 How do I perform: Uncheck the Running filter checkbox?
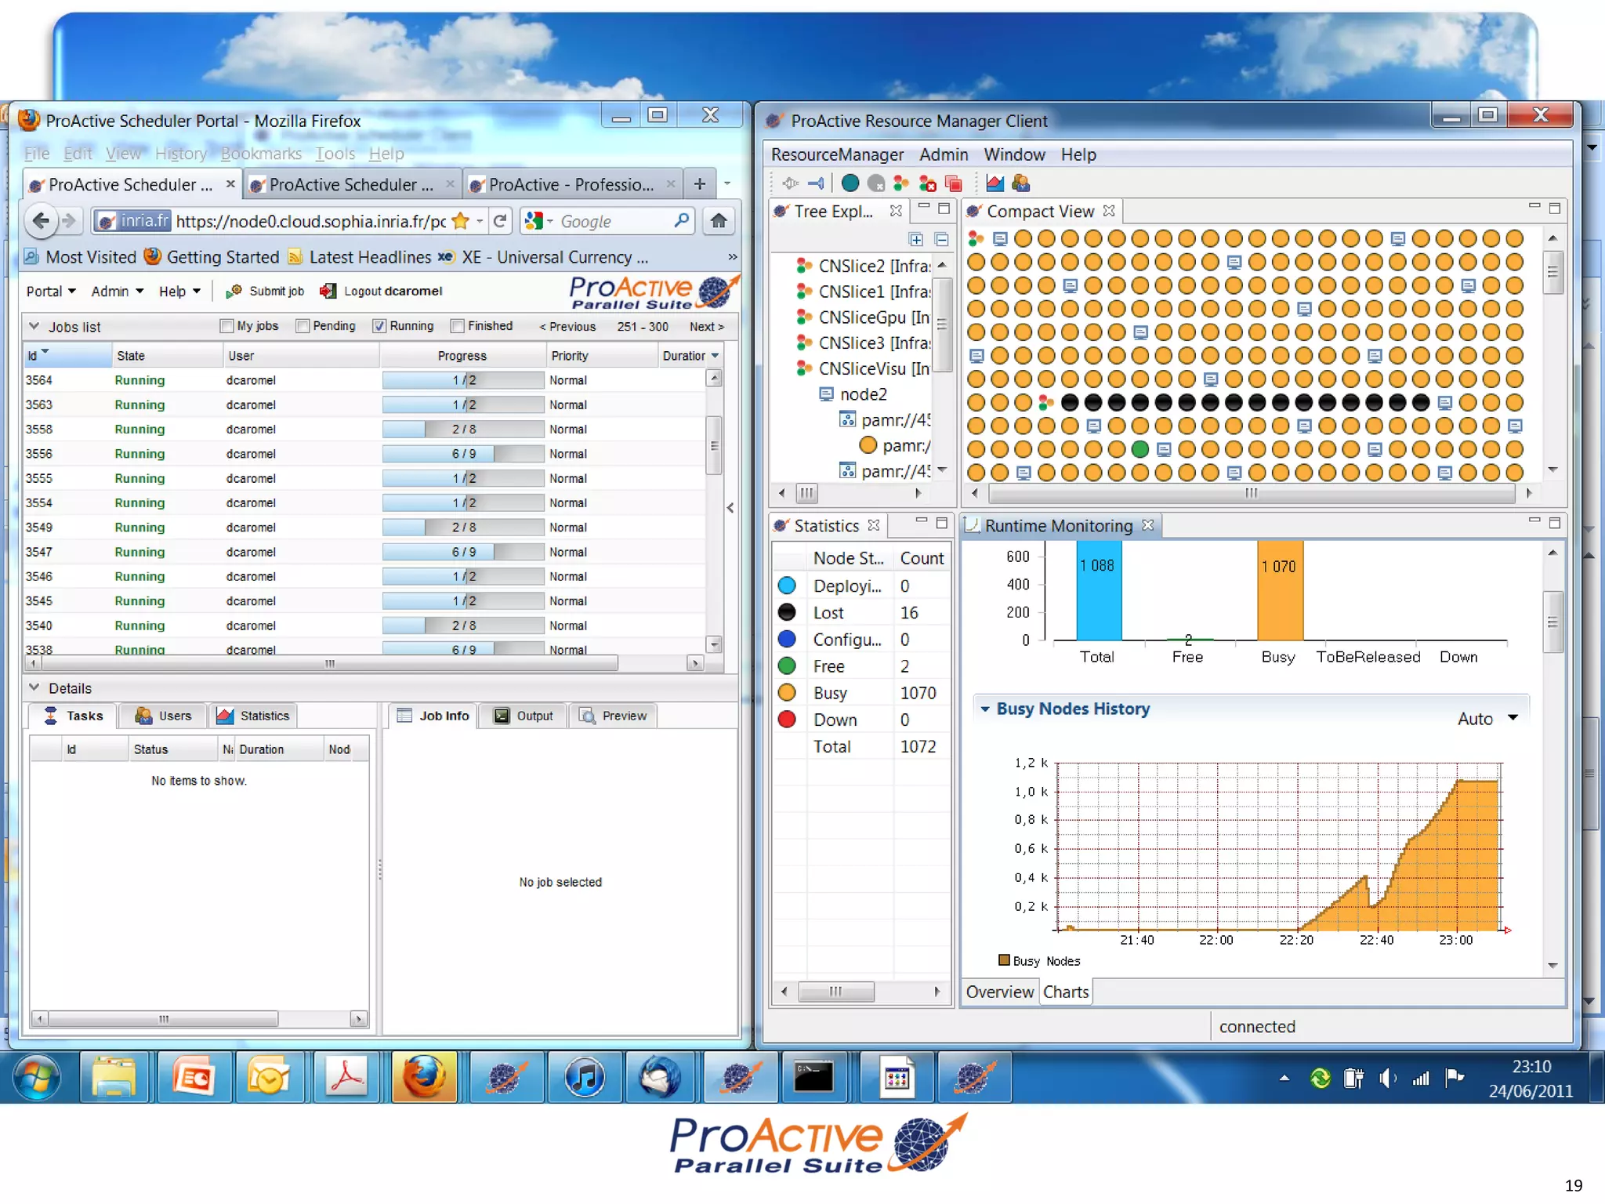click(x=379, y=326)
